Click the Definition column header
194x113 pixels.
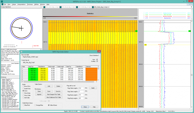tap(91, 67)
